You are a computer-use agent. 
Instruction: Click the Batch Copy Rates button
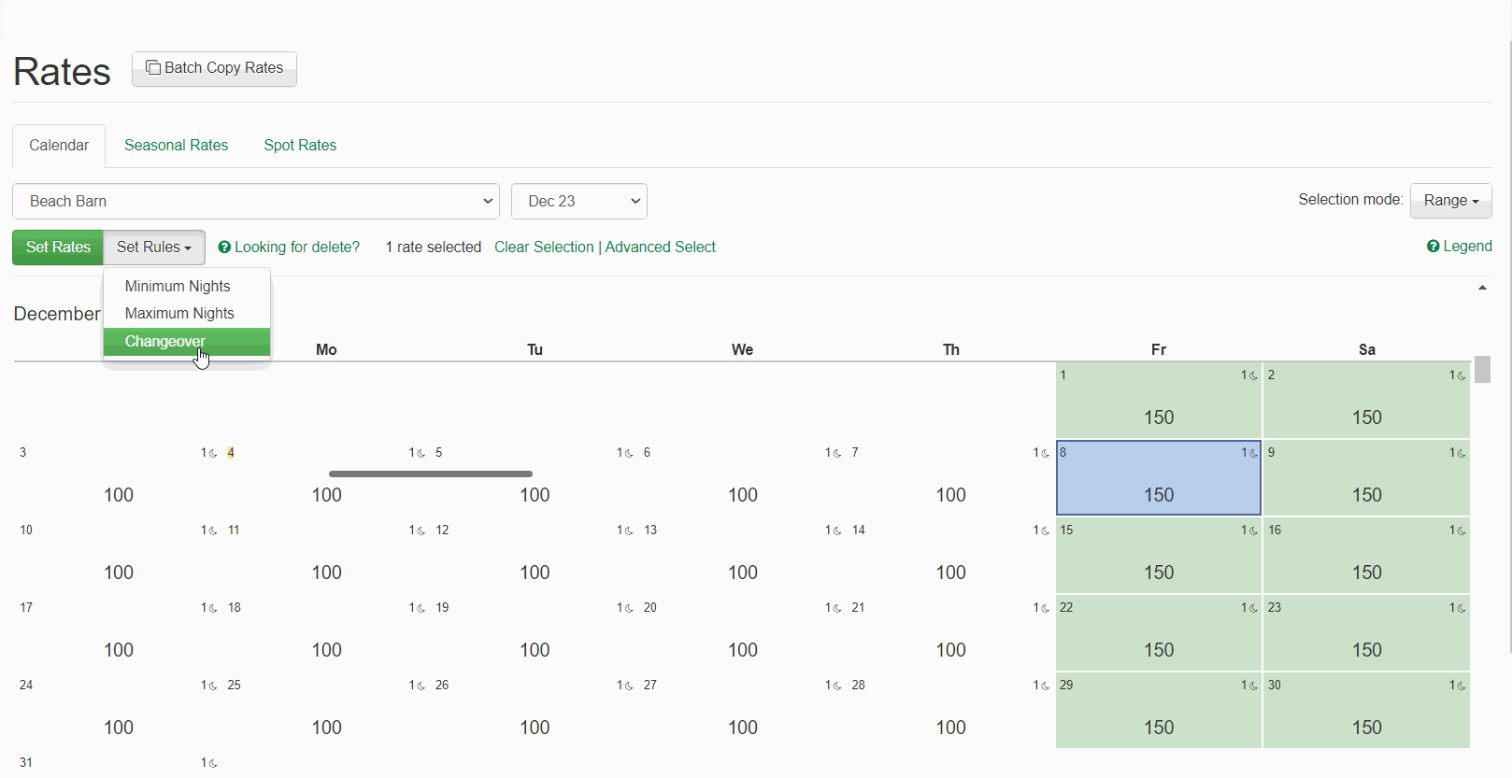click(x=214, y=68)
